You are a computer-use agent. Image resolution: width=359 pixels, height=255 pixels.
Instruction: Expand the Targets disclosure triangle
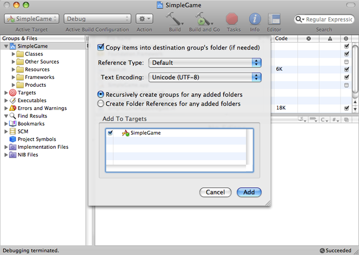pos(6,93)
